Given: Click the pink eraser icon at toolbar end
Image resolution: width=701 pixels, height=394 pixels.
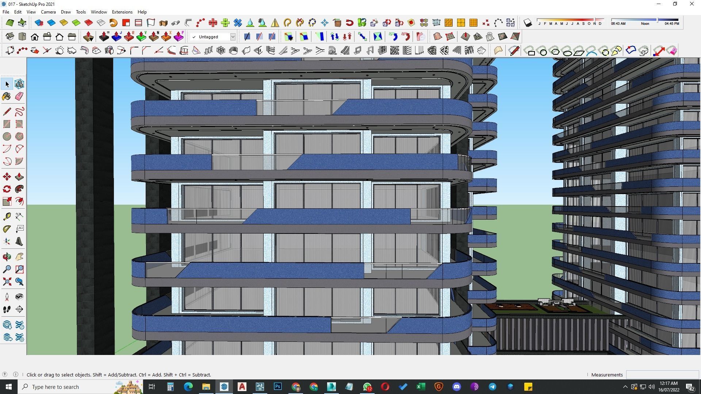Looking at the screenshot, I should [x=672, y=51].
